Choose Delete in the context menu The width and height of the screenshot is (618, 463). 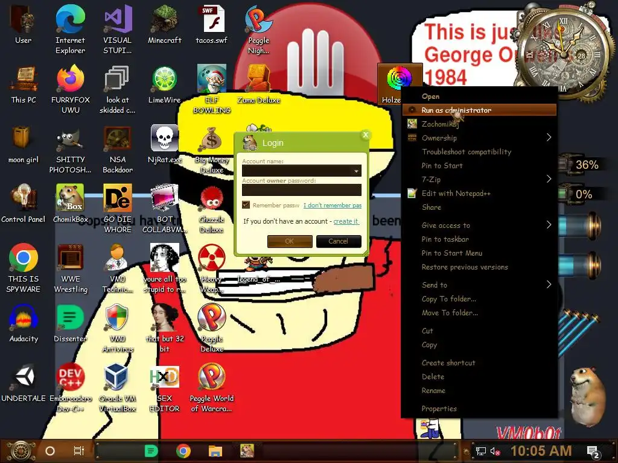[479, 376]
